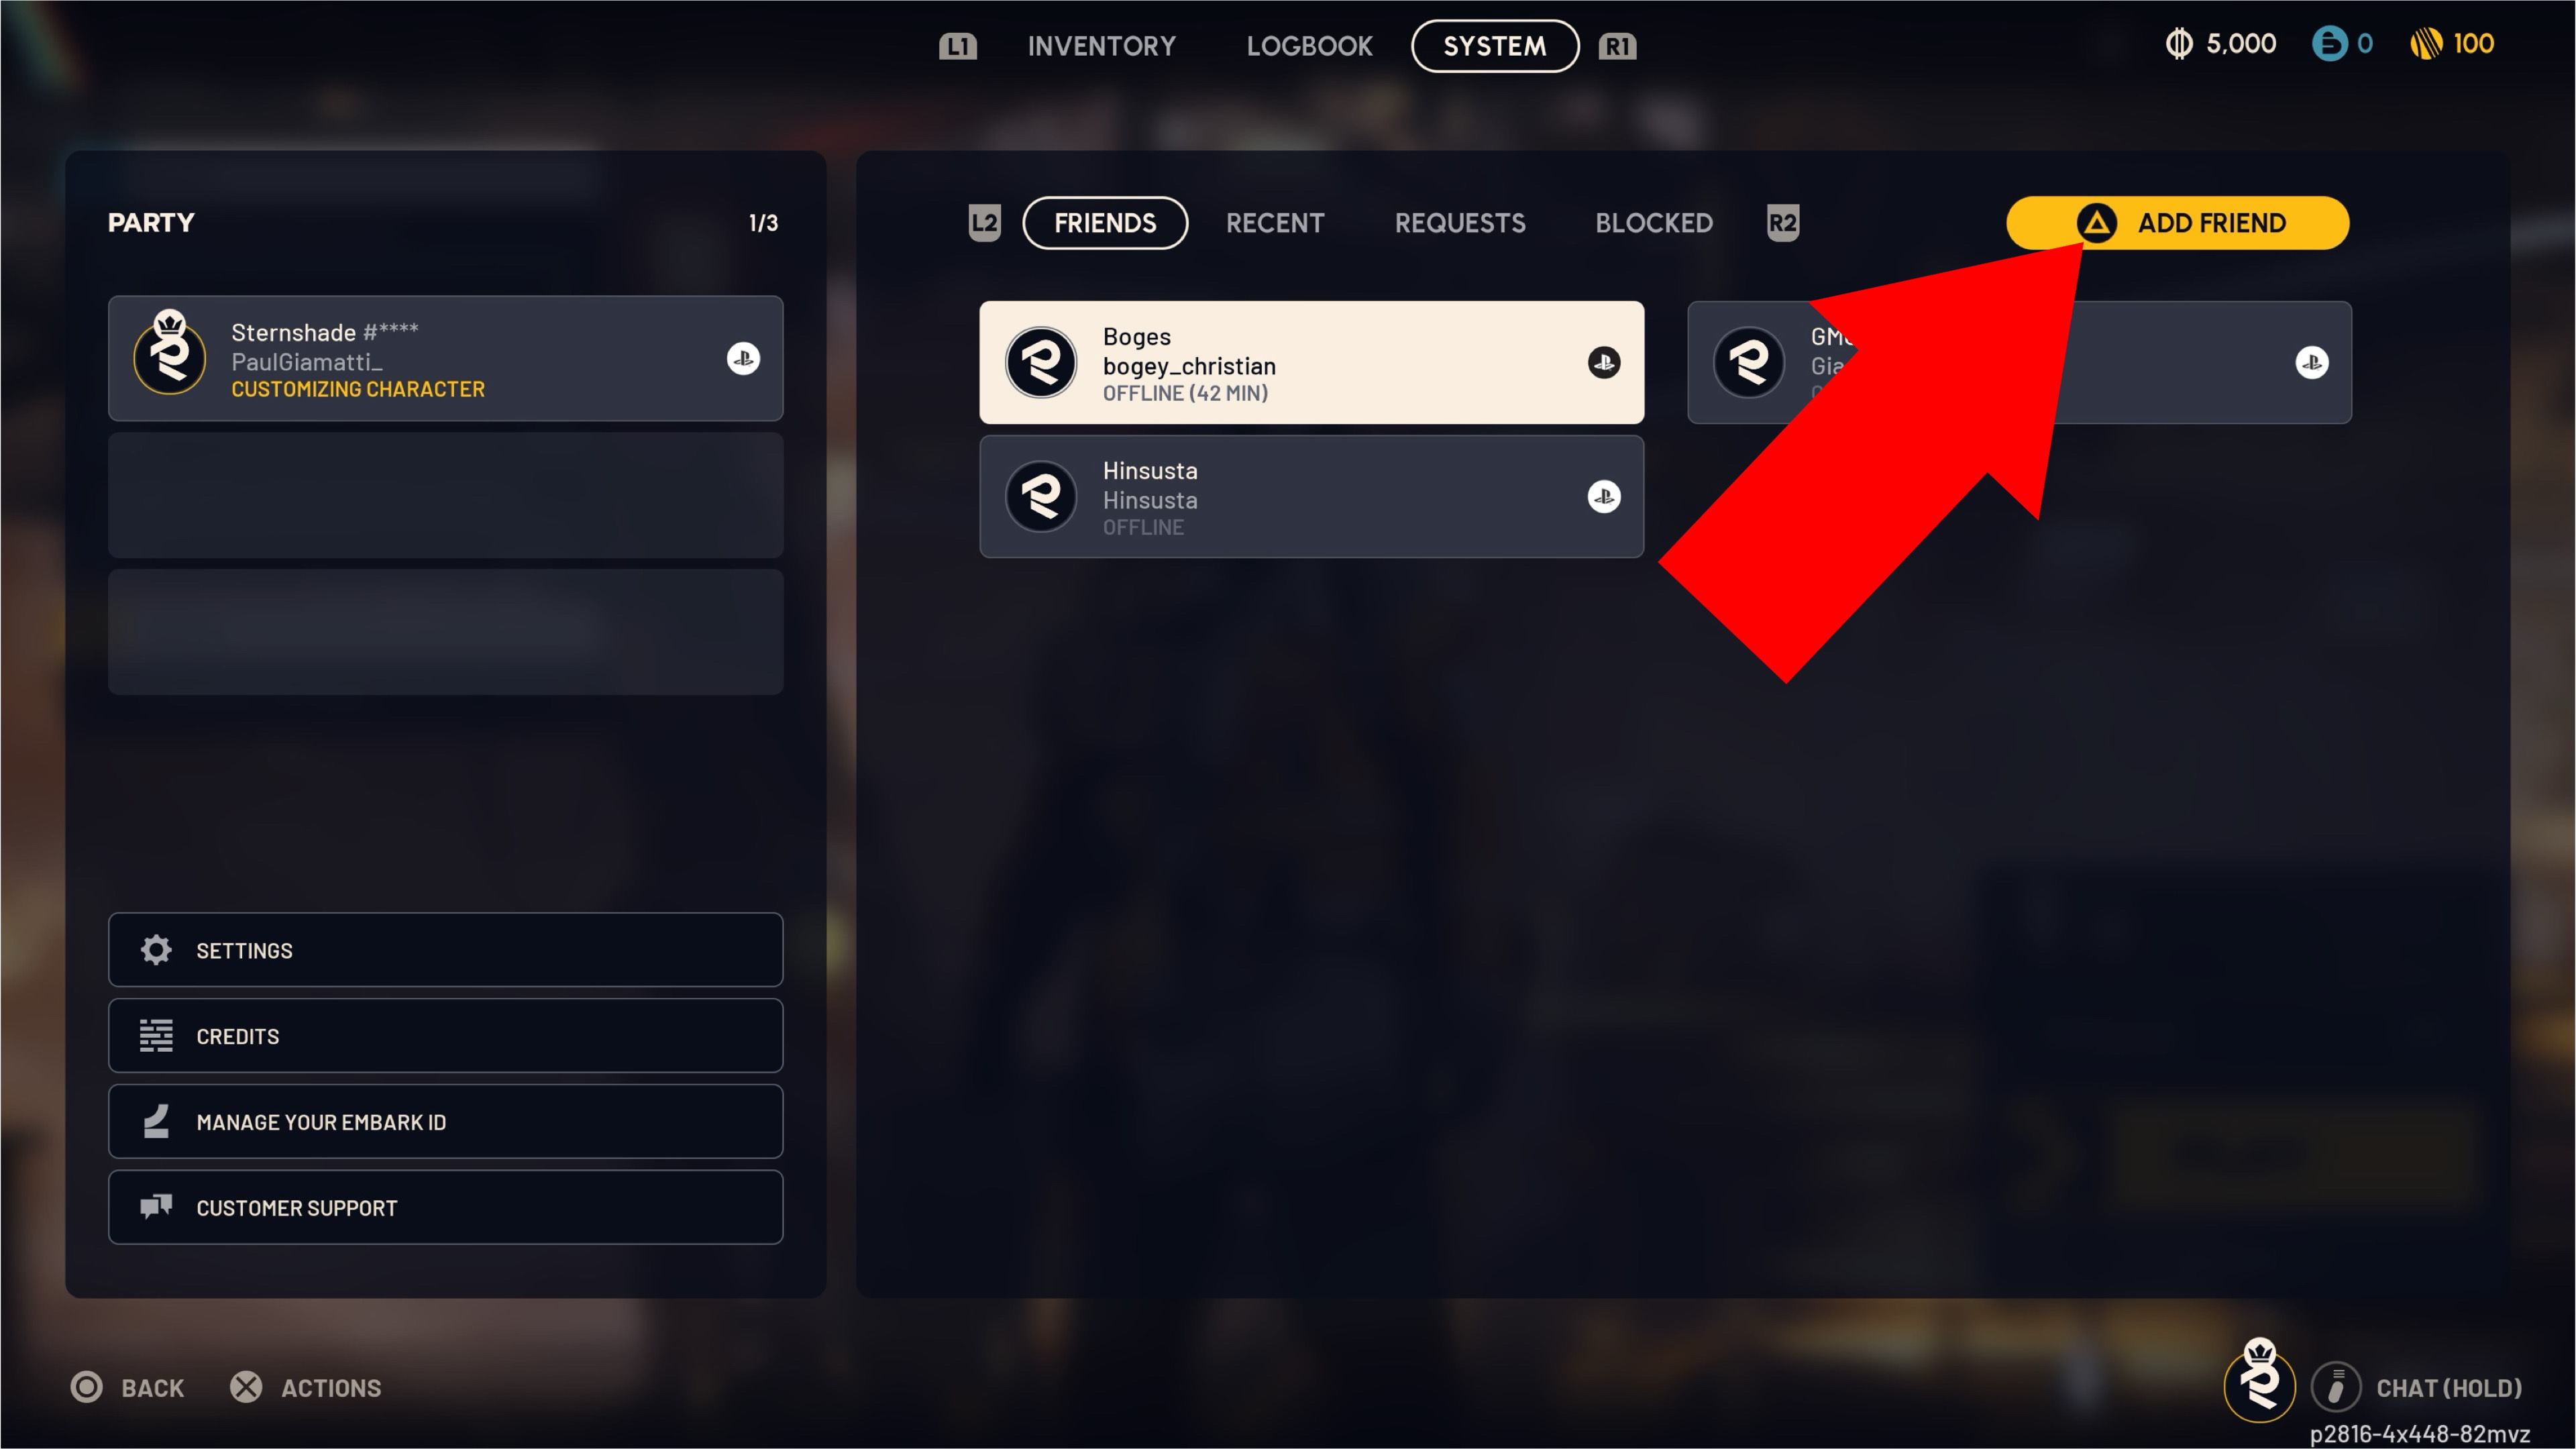Open the Actions prompt
The height and width of the screenshot is (1449, 2576).
(x=305, y=1387)
